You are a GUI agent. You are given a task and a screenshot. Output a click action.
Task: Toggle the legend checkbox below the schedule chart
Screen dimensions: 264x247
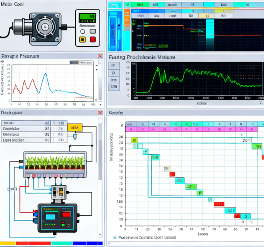(115, 237)
